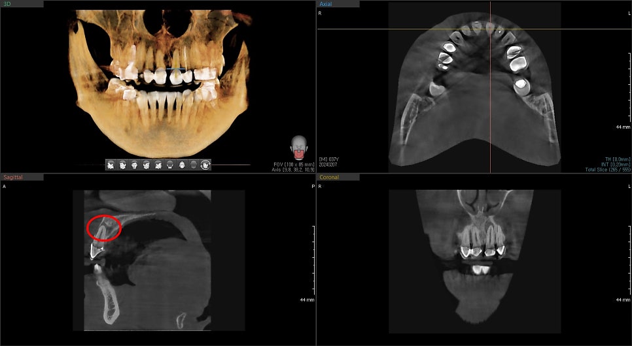The image size is (632, 346).
Task: Pick the fourth head icon in orientation toolbar
Action: 146,165
